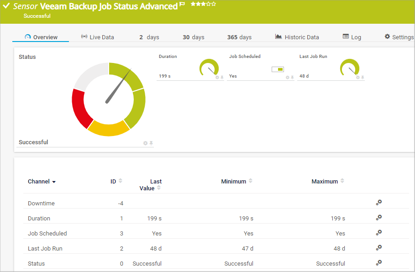Open Last Job Run channel settings in table

(378, 248)
